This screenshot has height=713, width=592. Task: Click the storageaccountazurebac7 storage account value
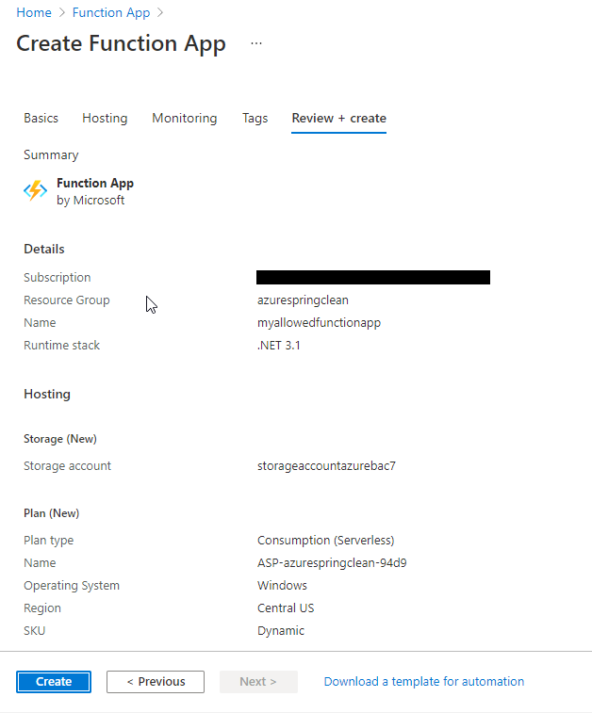(x=326, y=465)
